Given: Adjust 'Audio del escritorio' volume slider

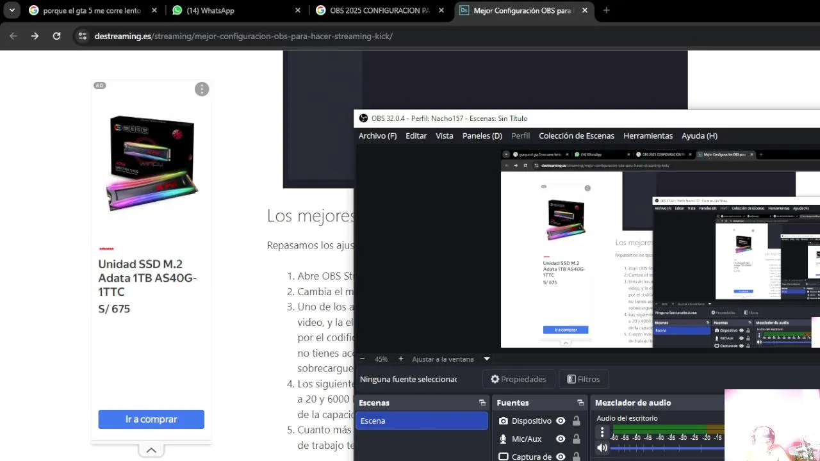Looking at the screenshot, I should [x=668, y=448].
